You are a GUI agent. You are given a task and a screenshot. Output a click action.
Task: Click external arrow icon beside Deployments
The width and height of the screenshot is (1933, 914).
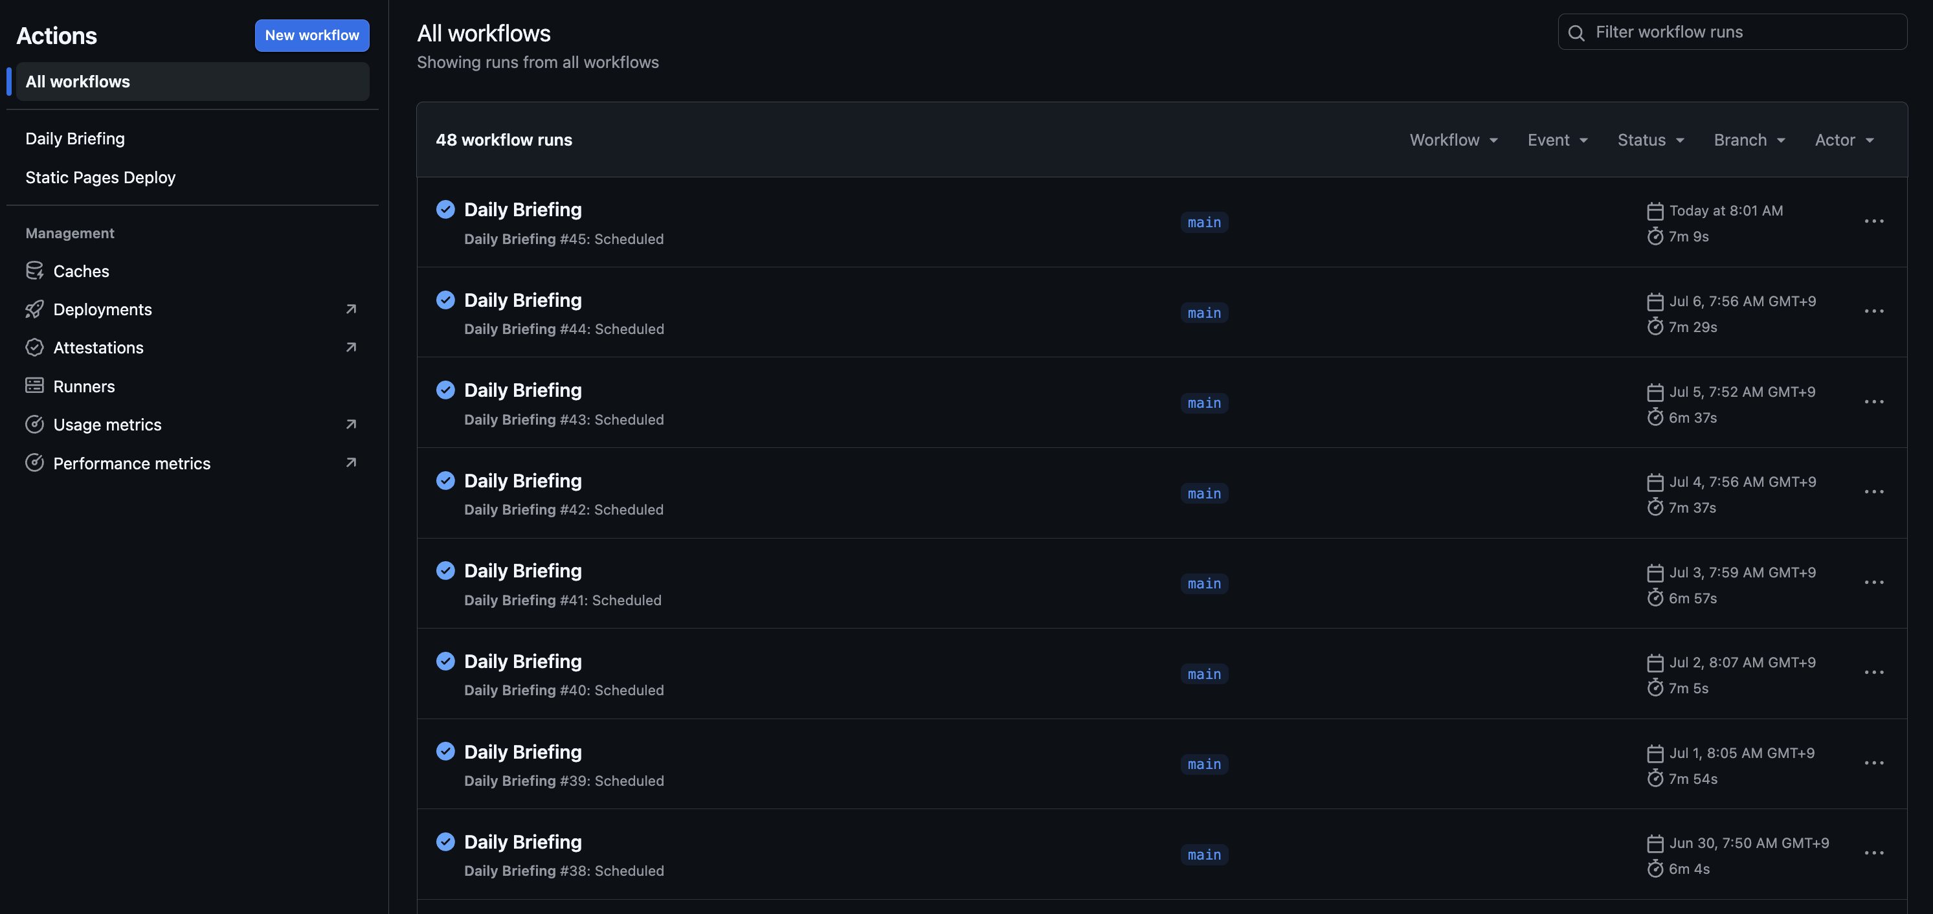pyautogui.click(x=350, y=309)
